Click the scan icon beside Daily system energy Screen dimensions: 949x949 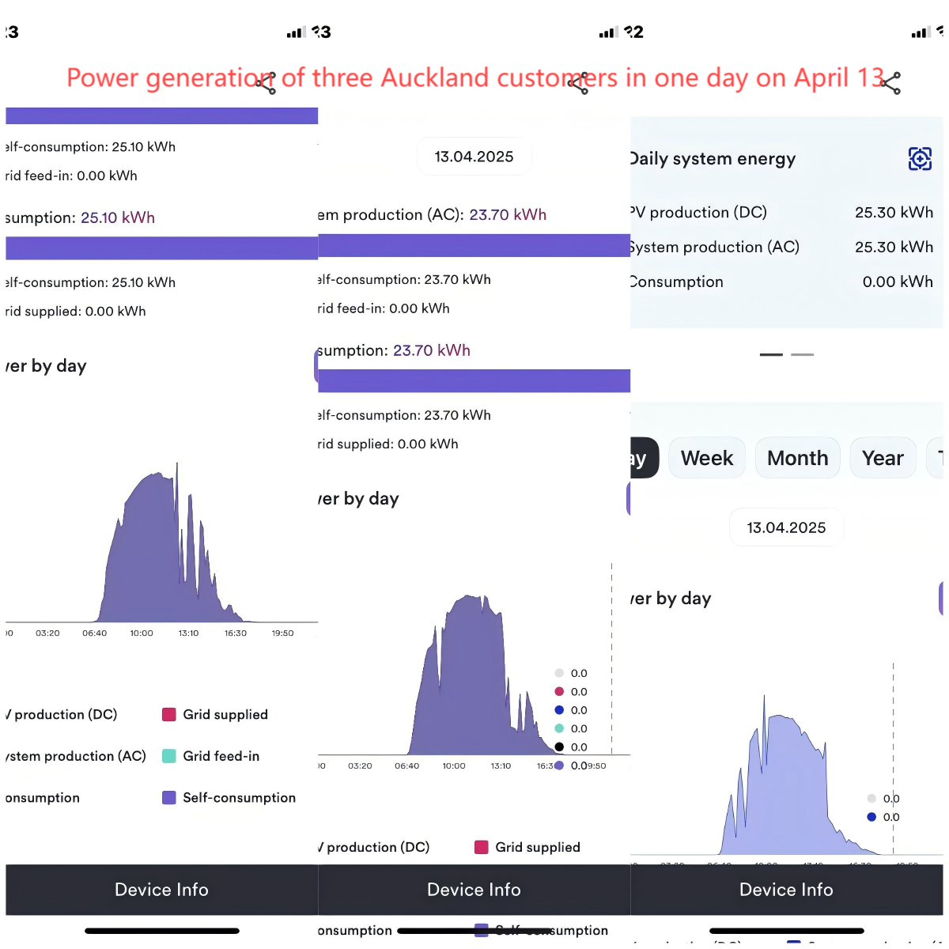point(920,159)
